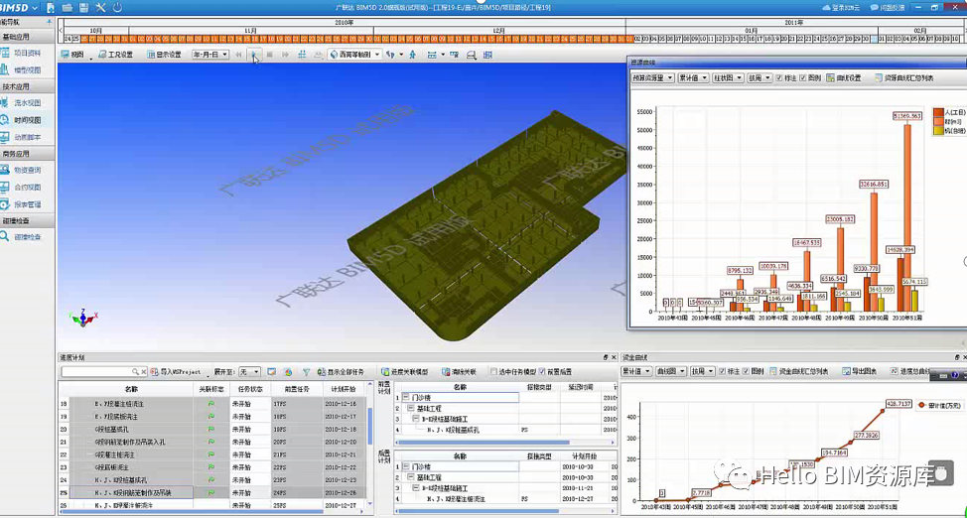Click the filter funnel icon in 进度计划 toolbar
Viewport: 967px width, 518px height.
click(306, 372)
